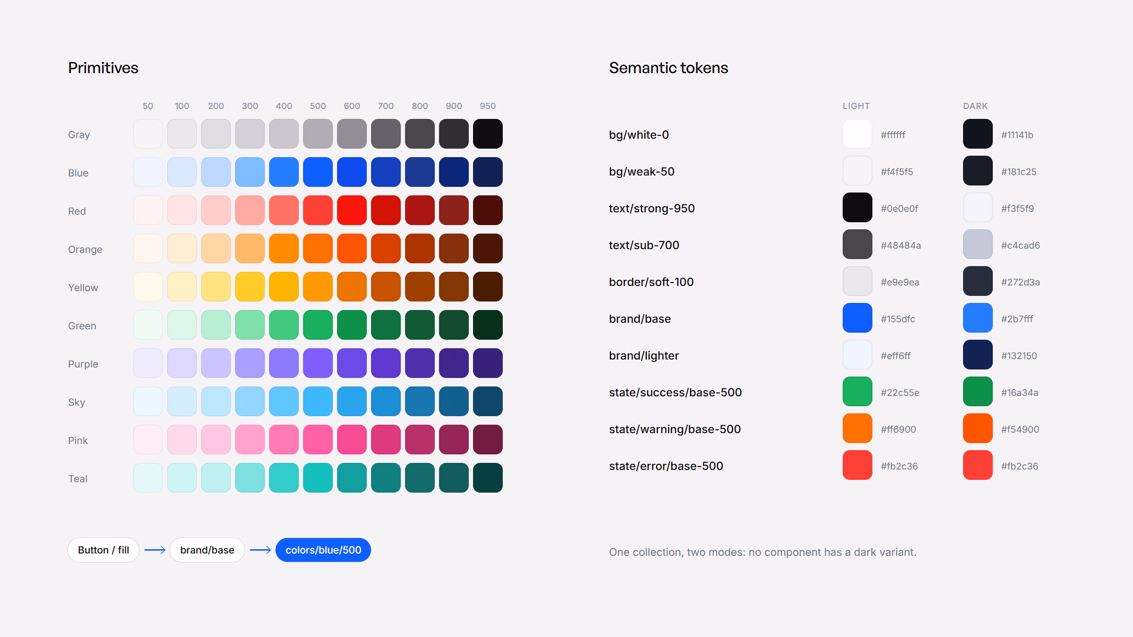Viewport: 1133px width, 637px height.
Task: Choose the dark state/warning/base-500 swatch
Action: pyautogui.click(x=978, y=428)
